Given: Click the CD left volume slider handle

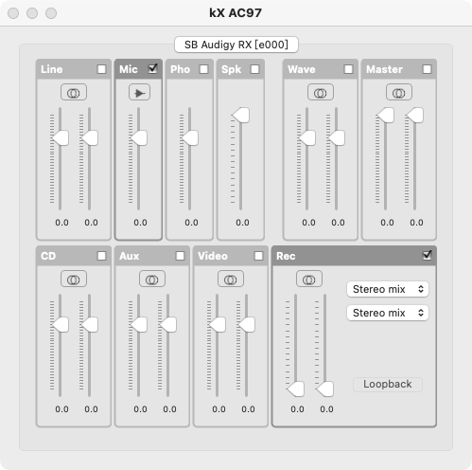Looking at the screenshot, I should [61, 325].
